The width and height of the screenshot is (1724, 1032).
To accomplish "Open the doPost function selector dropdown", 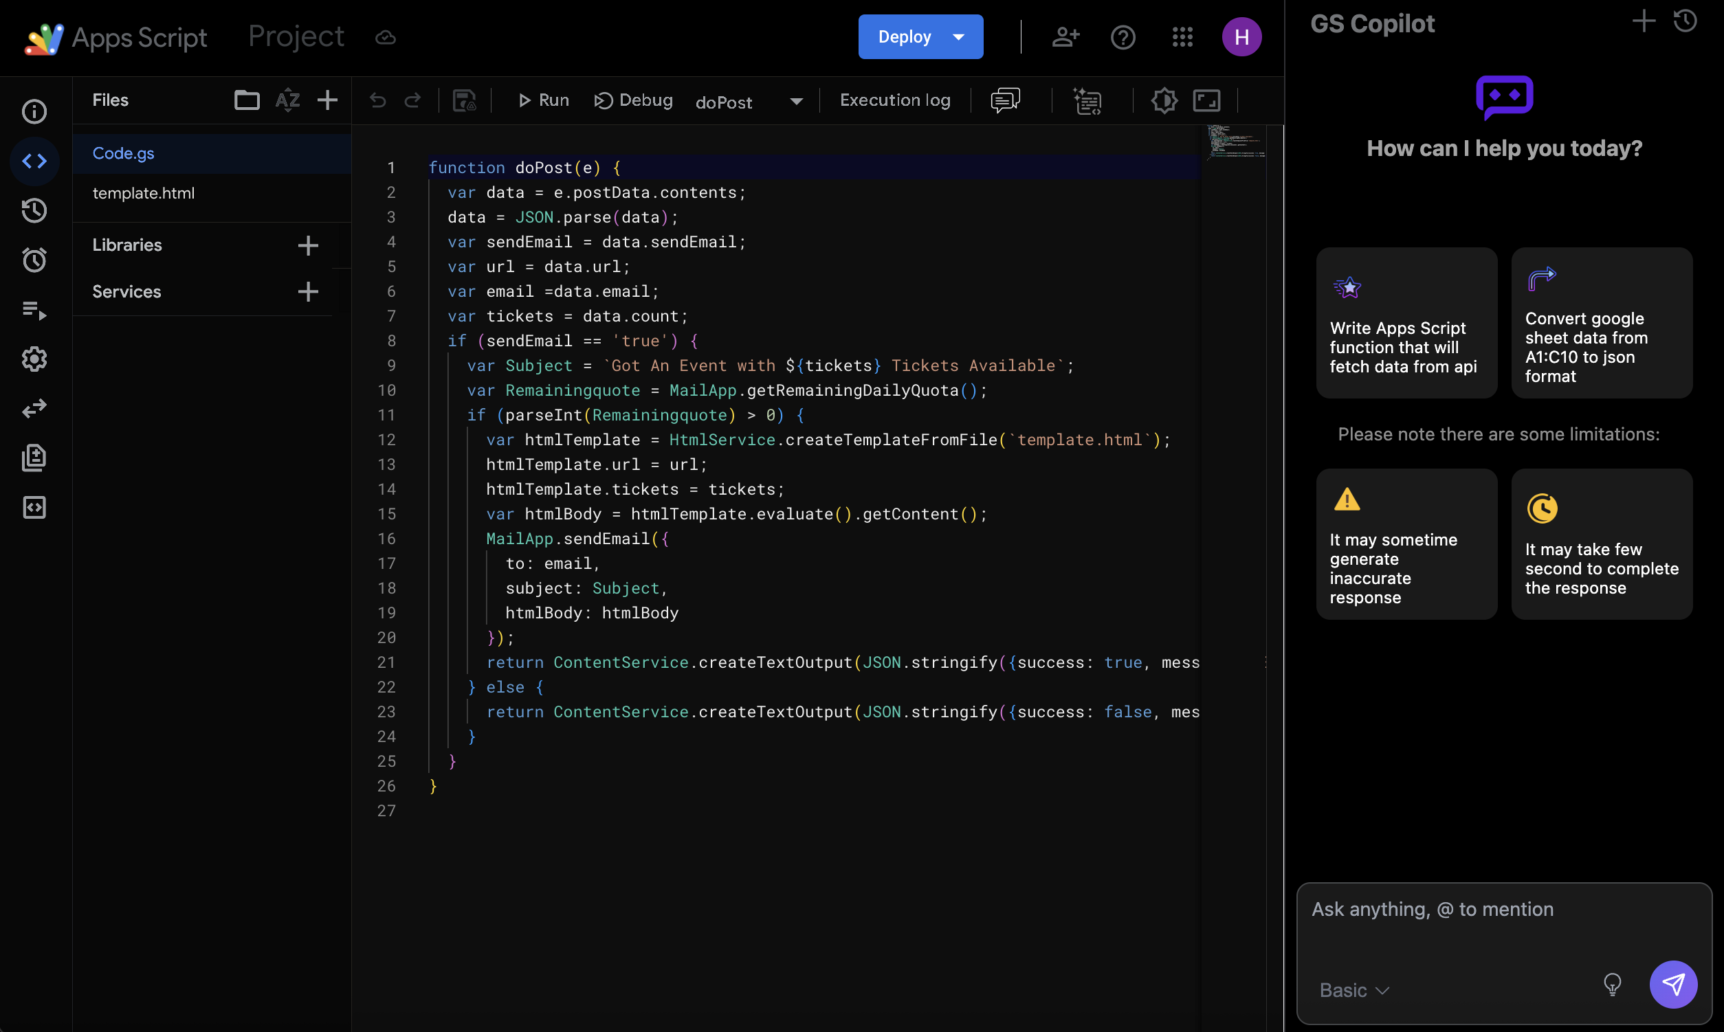I will coord(749,102).
